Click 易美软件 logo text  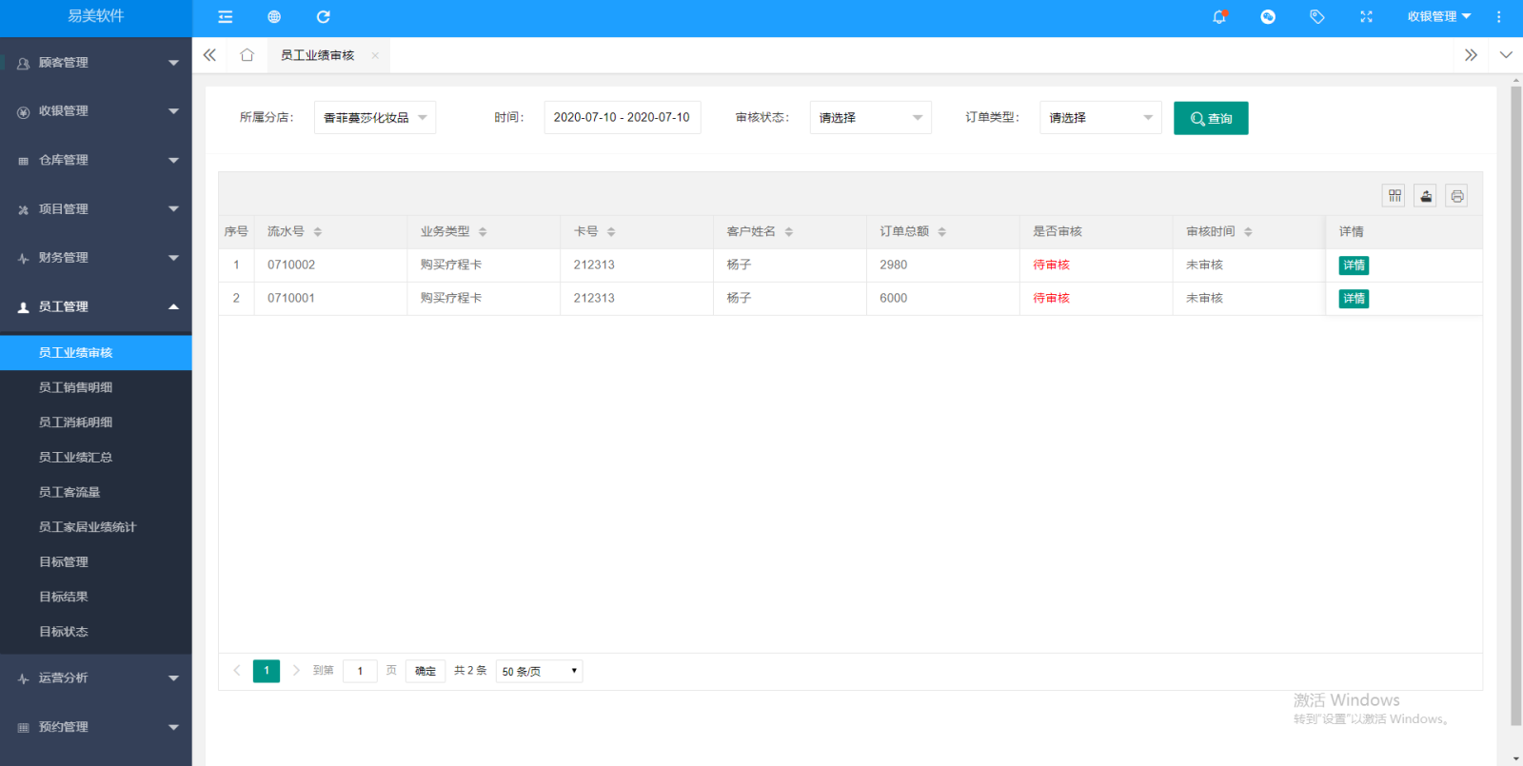click(x=96, y=16)
